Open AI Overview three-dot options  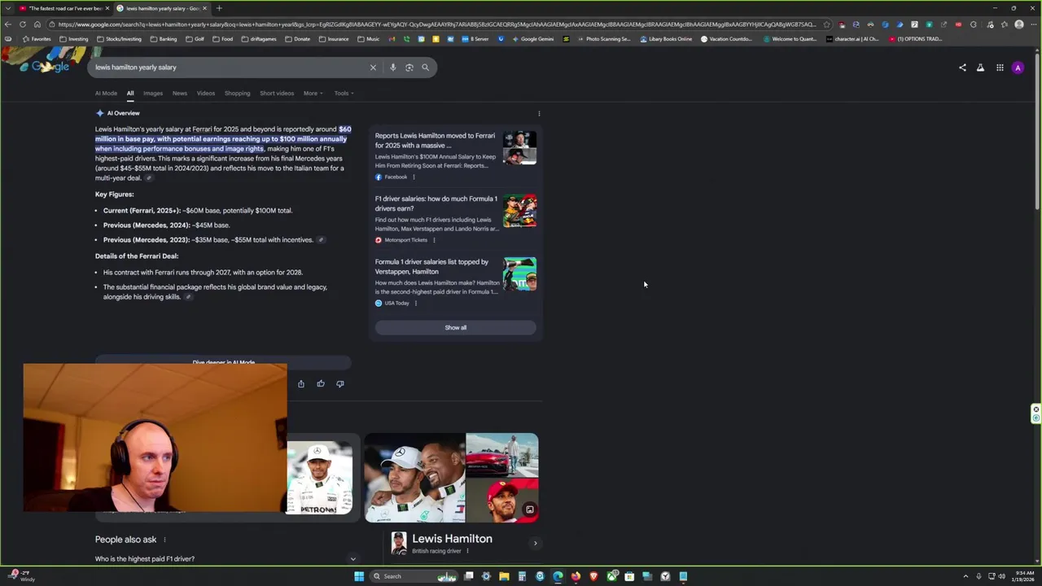pos(539,114)
